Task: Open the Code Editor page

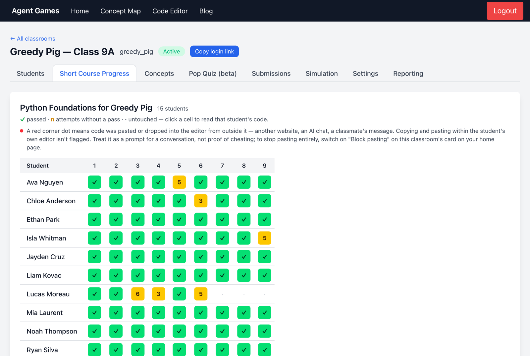Action: (x=170, y=11)
